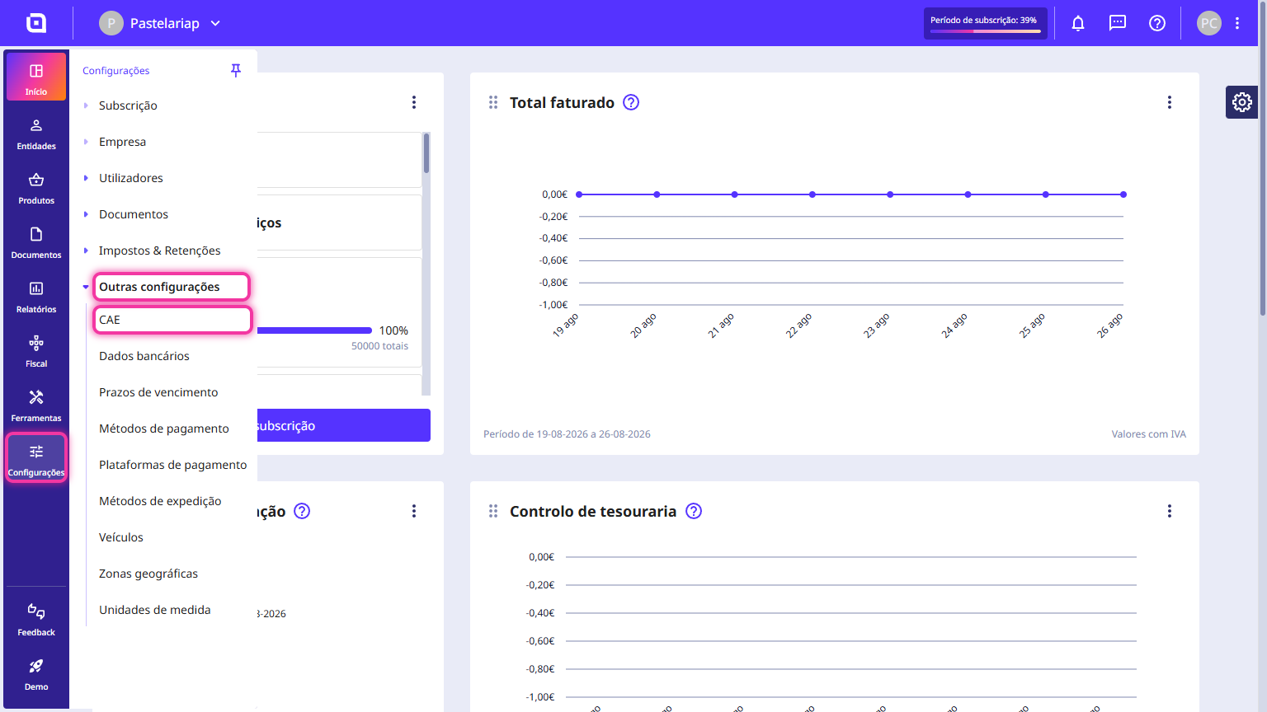
Task: Open Total faturado options menu
Action: click(1170, 102)
